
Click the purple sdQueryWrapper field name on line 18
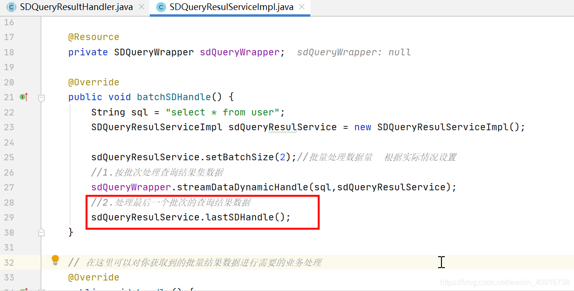[239, 52]
